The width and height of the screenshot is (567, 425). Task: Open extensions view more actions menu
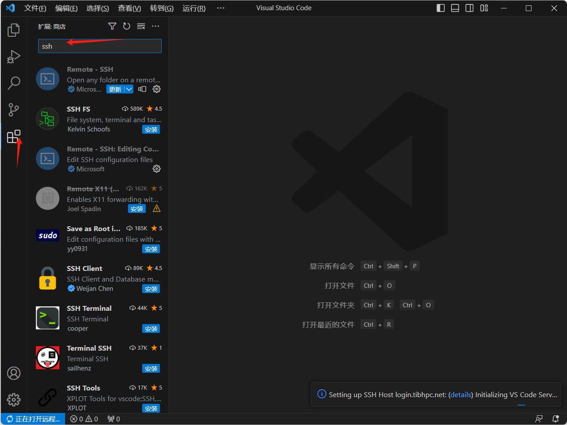click(x=155, y=26)
